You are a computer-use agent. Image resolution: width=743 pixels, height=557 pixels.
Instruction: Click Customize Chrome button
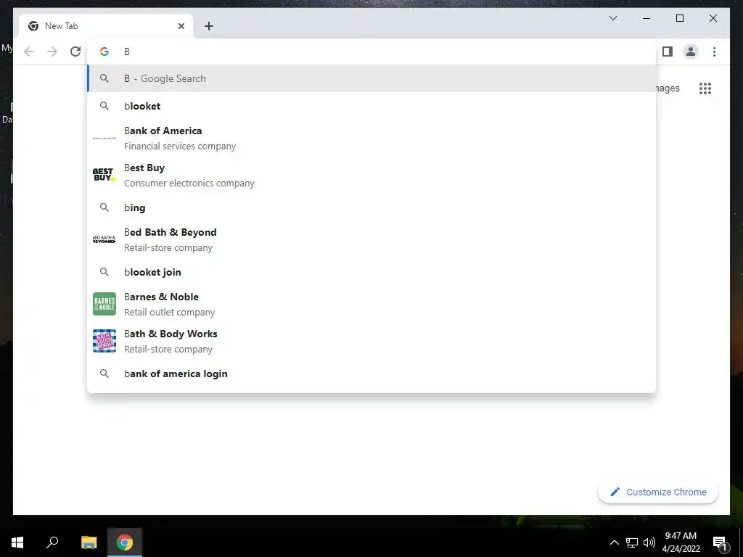[657, 492]
